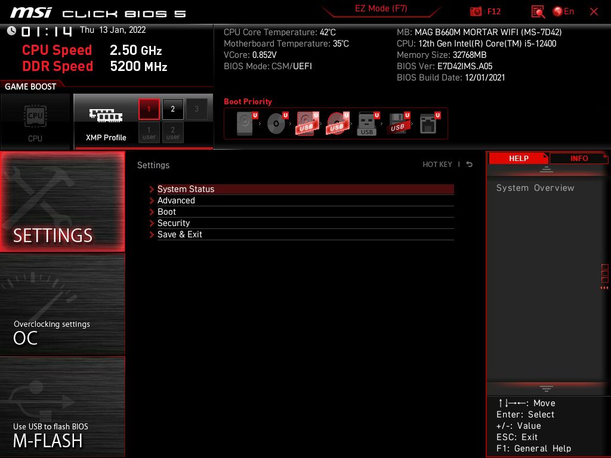Open the M-FLASH BIOS flashing panel
Image resolution: width=611 pixels, height=458 pixels.
[62, 407]
